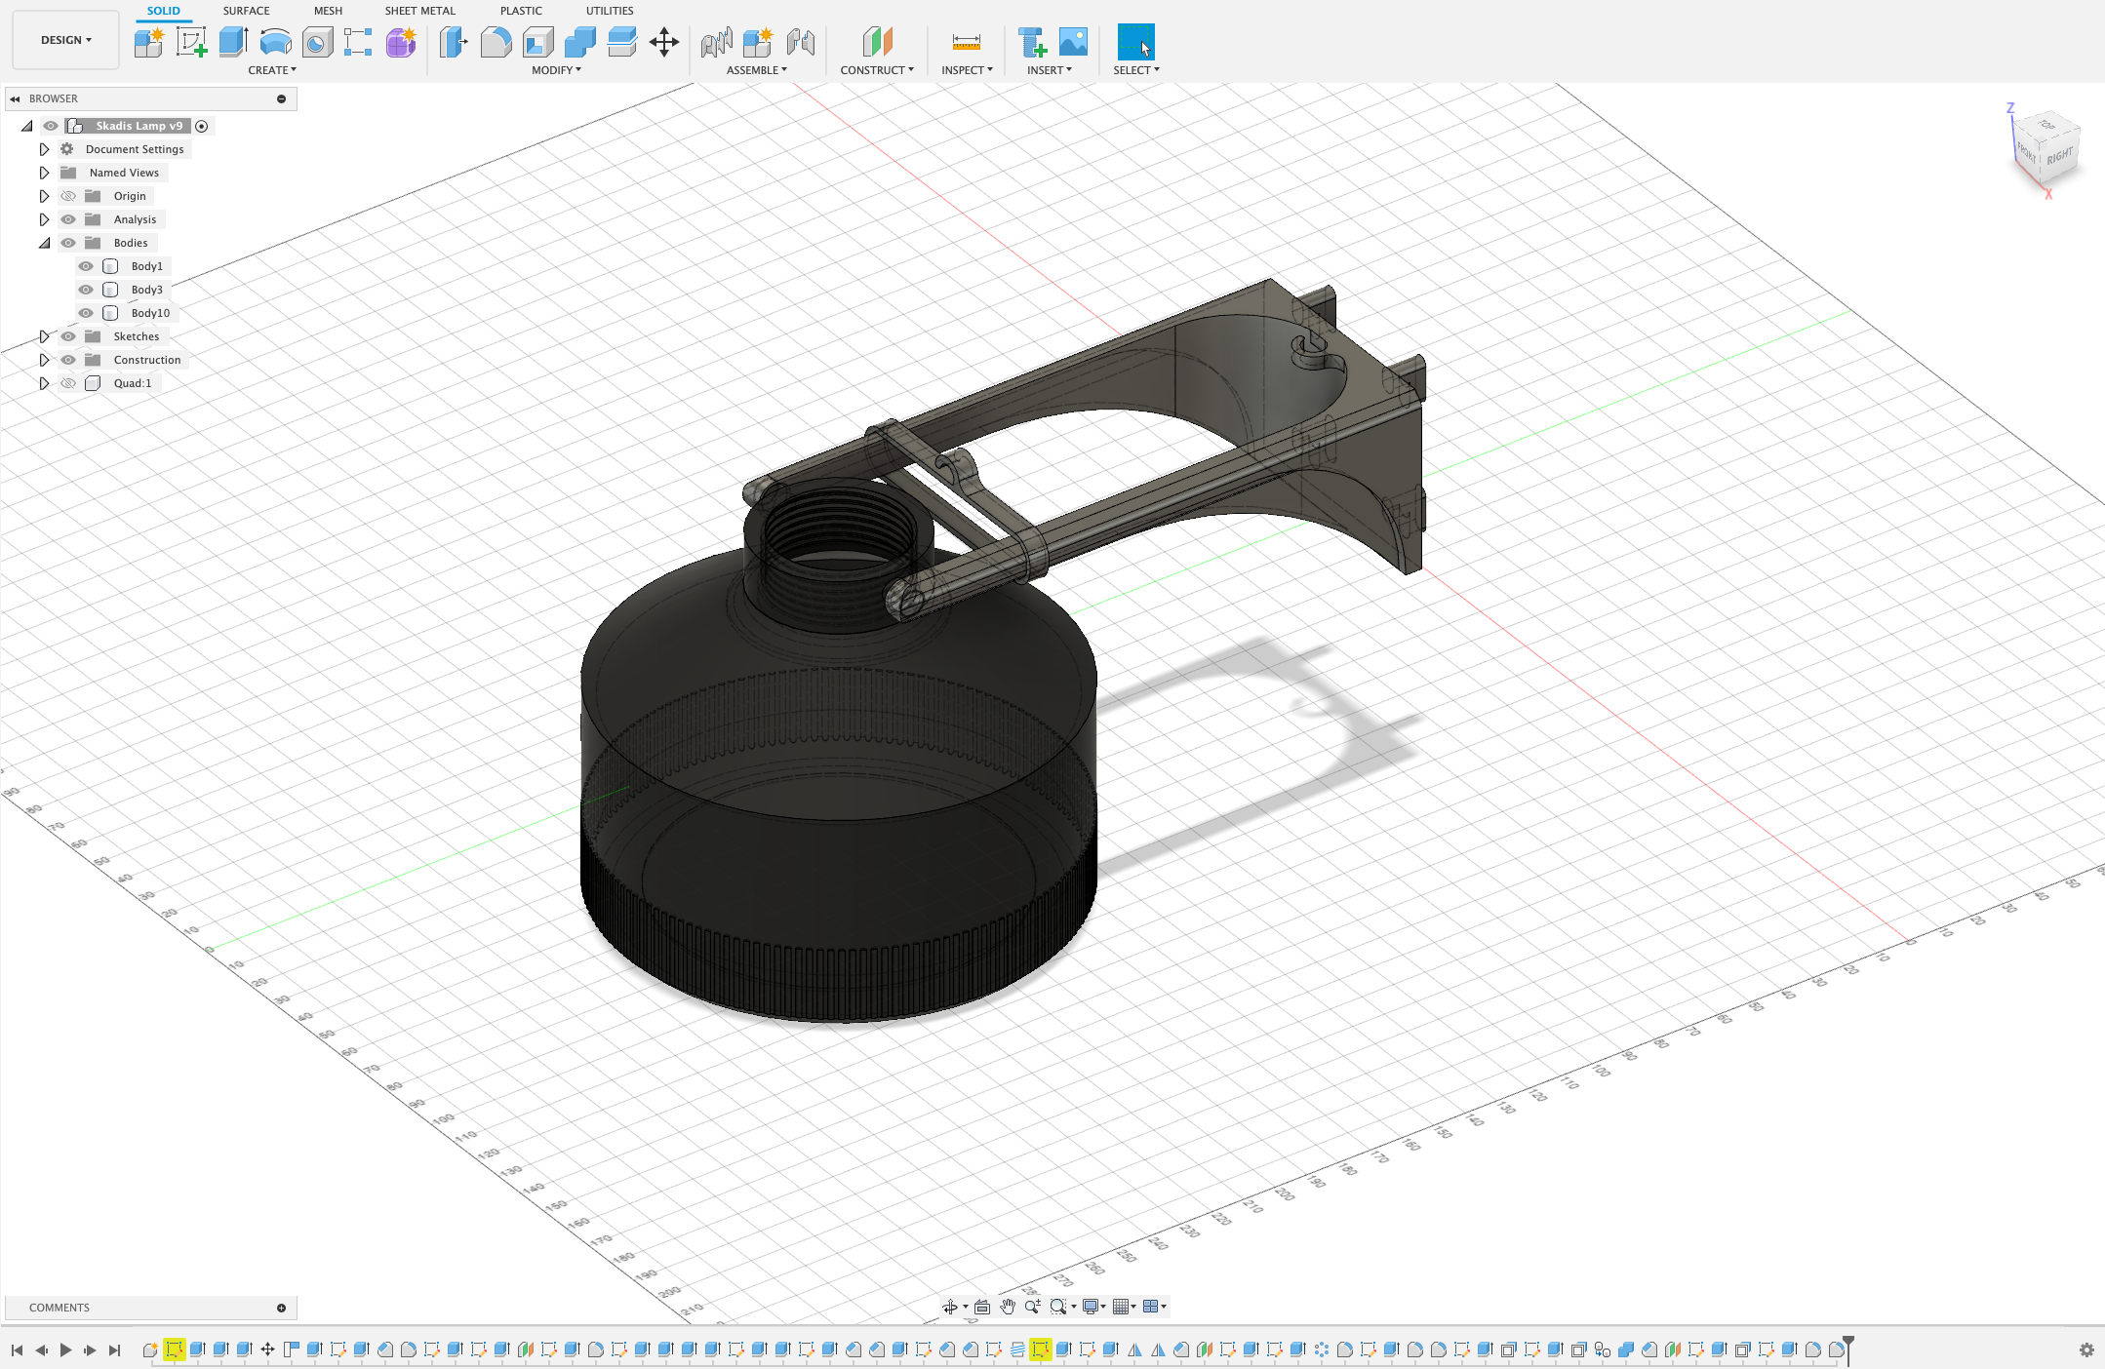
Task: Switch to the SURFACE tab
Action: click(246, 11)
